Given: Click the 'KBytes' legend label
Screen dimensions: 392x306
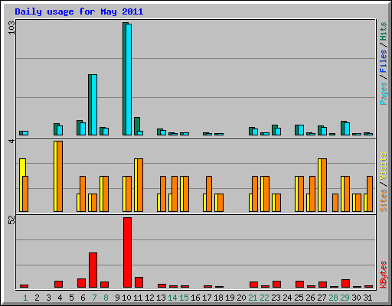Looking at the screenshot, I should pos(384,275).
